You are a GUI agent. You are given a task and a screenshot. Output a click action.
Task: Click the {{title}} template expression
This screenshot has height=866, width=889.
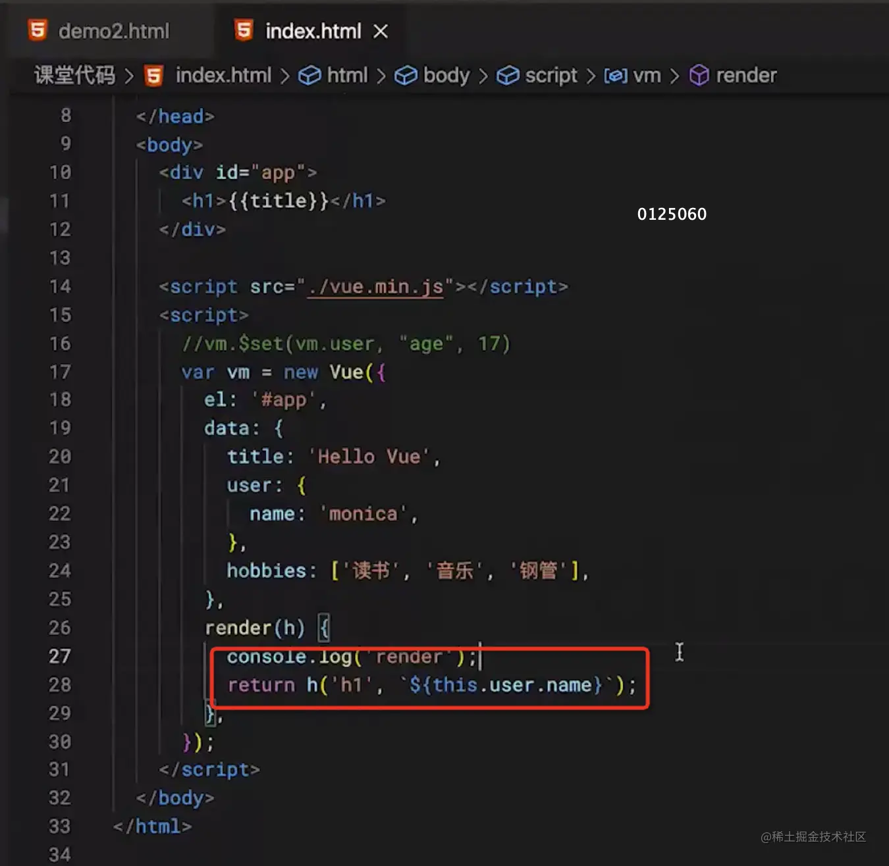click(x=279, y=201)
